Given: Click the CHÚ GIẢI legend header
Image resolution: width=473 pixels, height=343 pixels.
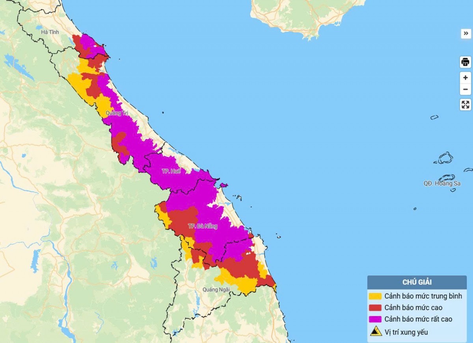Looking at the screenshot, I should tap(417, 282).
